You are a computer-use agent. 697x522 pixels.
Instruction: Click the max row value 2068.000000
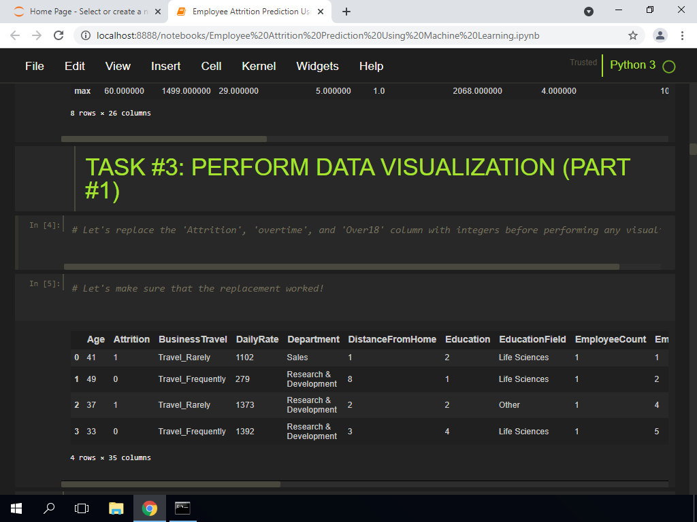tap(477, 91)
